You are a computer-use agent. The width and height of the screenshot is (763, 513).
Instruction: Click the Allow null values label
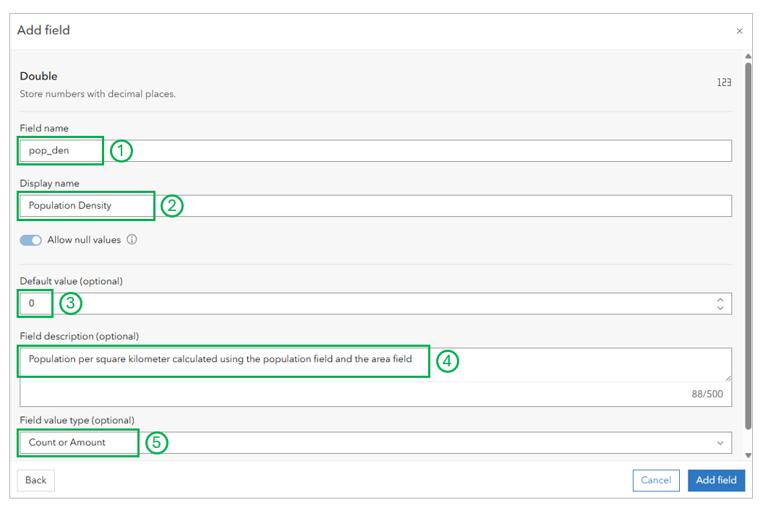(84, 240)
